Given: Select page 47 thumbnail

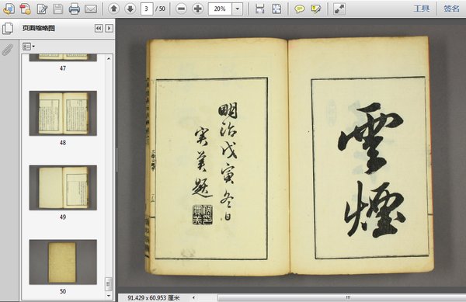Looking at the screenshot, I should click(63, 57).
